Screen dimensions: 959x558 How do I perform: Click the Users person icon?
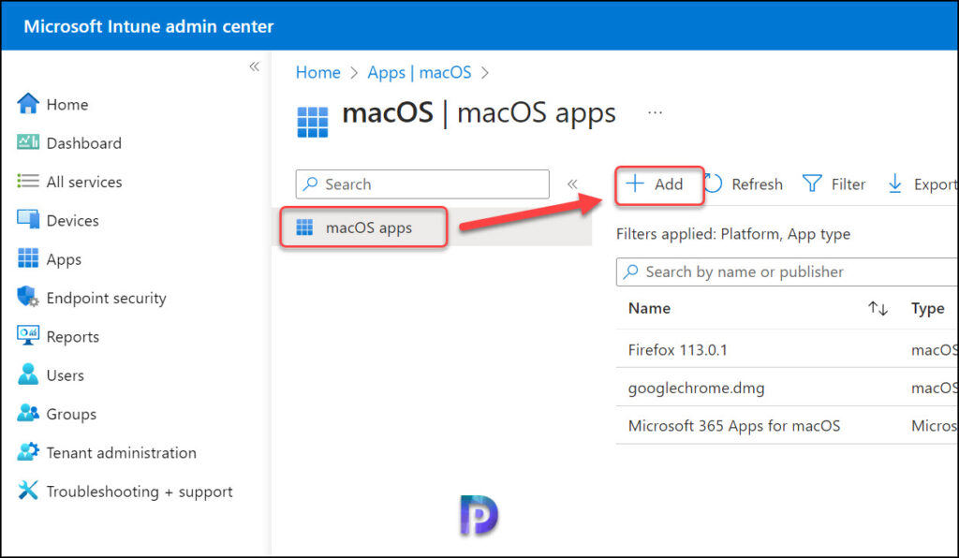click(27, 374)
